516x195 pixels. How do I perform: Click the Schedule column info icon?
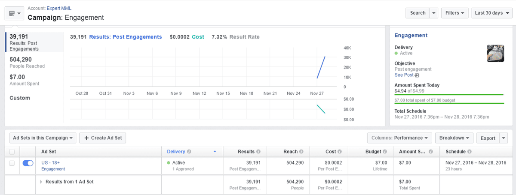[x=469, y=152]
